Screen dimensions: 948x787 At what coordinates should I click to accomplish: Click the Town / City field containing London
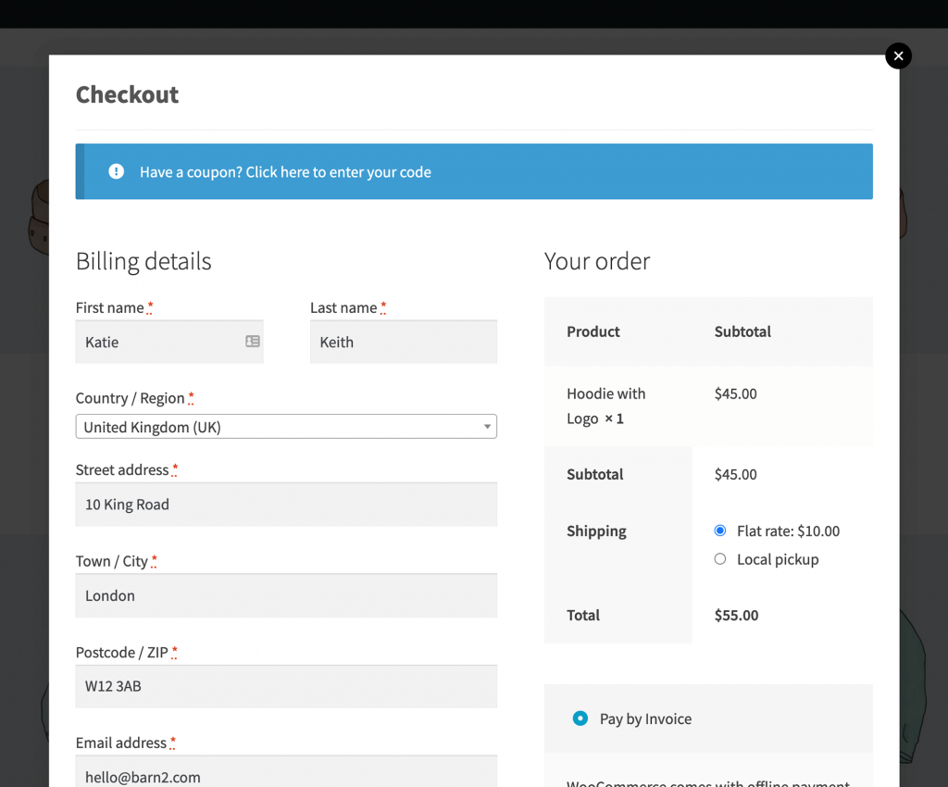pos(286,595)
